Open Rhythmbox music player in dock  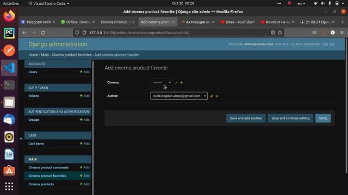click(x=9, y=137)
